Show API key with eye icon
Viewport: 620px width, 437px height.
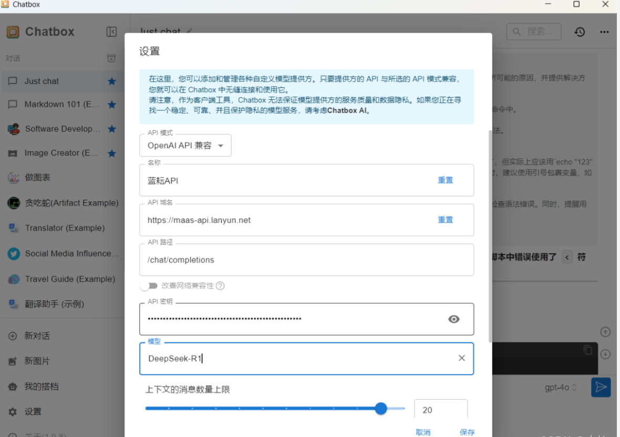(453, 319)
